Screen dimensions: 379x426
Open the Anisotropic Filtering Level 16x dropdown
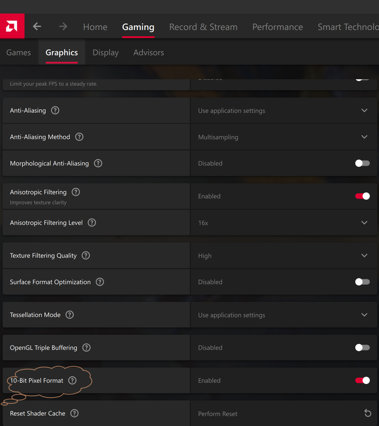(284, 223)
